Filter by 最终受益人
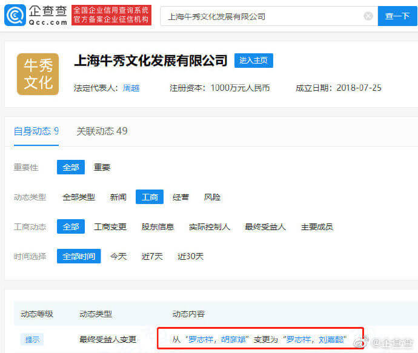The width and height of the screenshot is (418, 353). tap(265, 227)
